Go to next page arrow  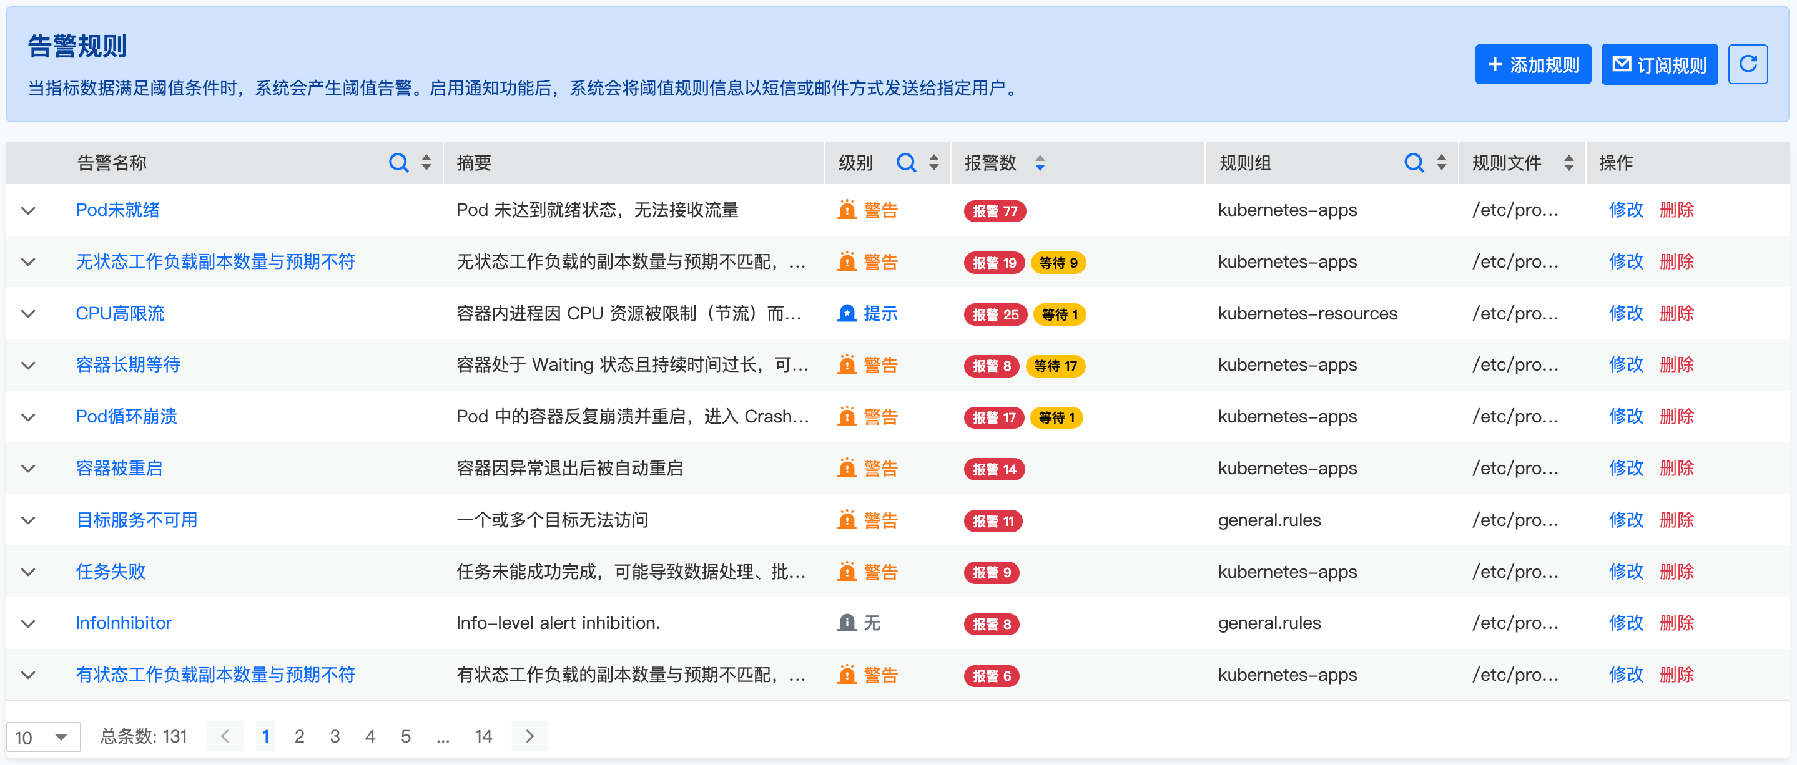pyautogui.click(x=529, y=736)
